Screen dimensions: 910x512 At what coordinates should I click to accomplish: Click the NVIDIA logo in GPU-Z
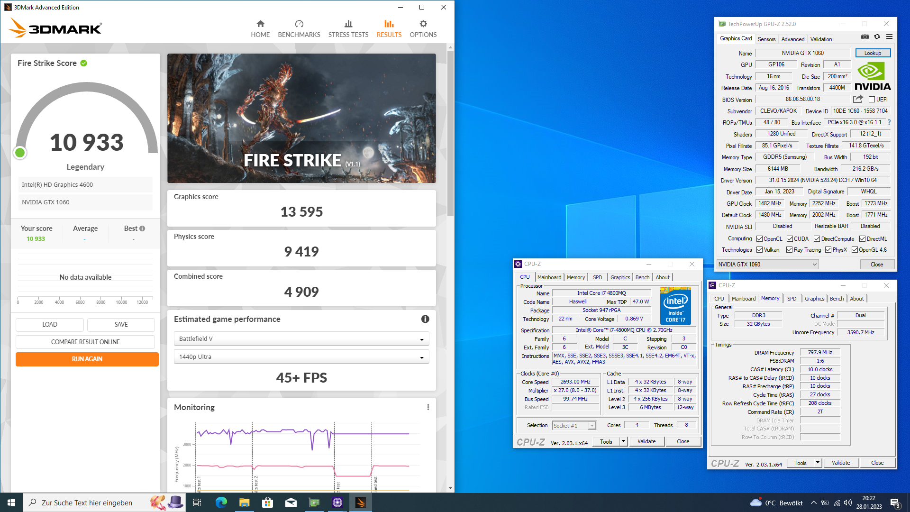pyautogui.click(x=873, y=76)
